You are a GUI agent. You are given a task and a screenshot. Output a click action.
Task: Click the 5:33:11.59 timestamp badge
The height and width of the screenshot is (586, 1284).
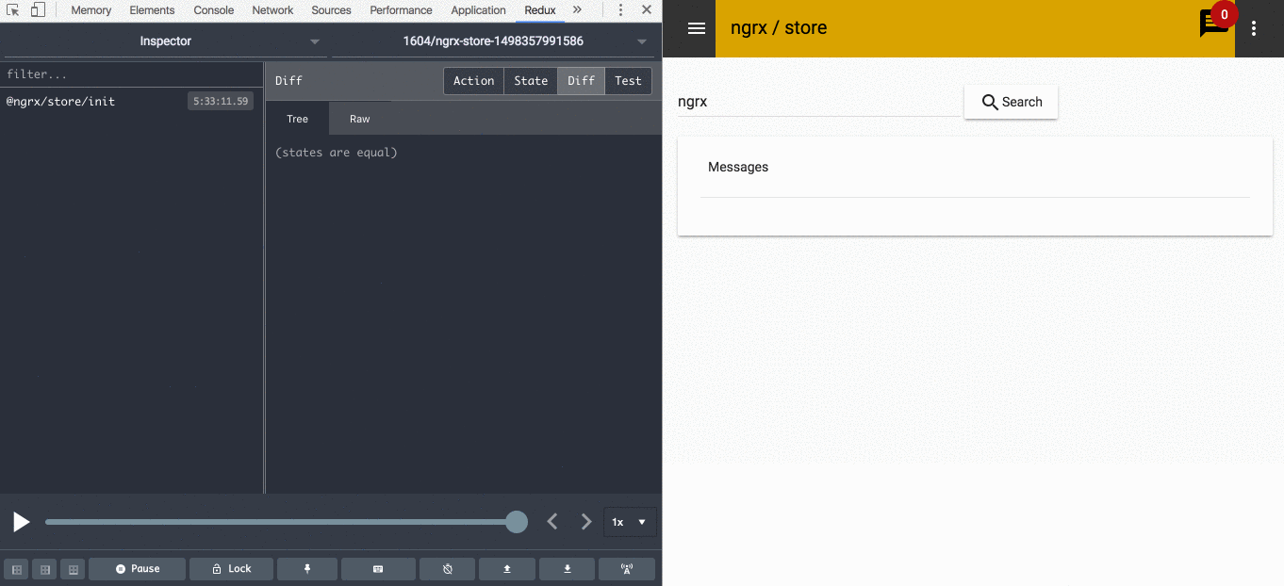pos(221,101)
